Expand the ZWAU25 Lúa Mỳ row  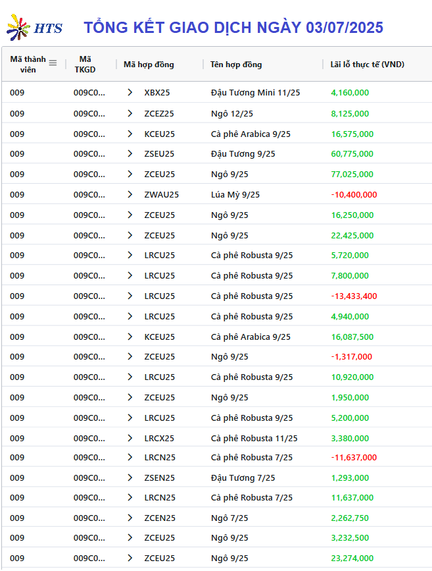pyautogui.click(x=130, y=194)
